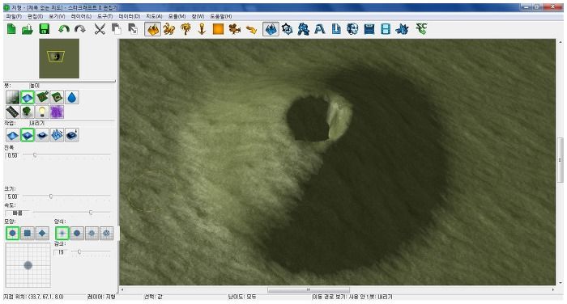
Task: Open the AI module head icon
Action: tap(352, 29)
